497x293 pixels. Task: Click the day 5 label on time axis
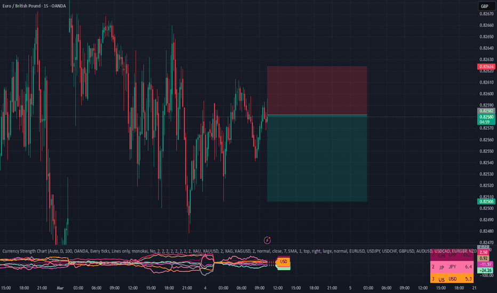coord(350,288)
